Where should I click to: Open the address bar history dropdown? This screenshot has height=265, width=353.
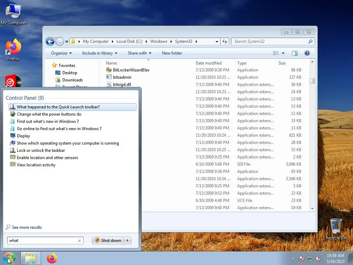(217, 41)
